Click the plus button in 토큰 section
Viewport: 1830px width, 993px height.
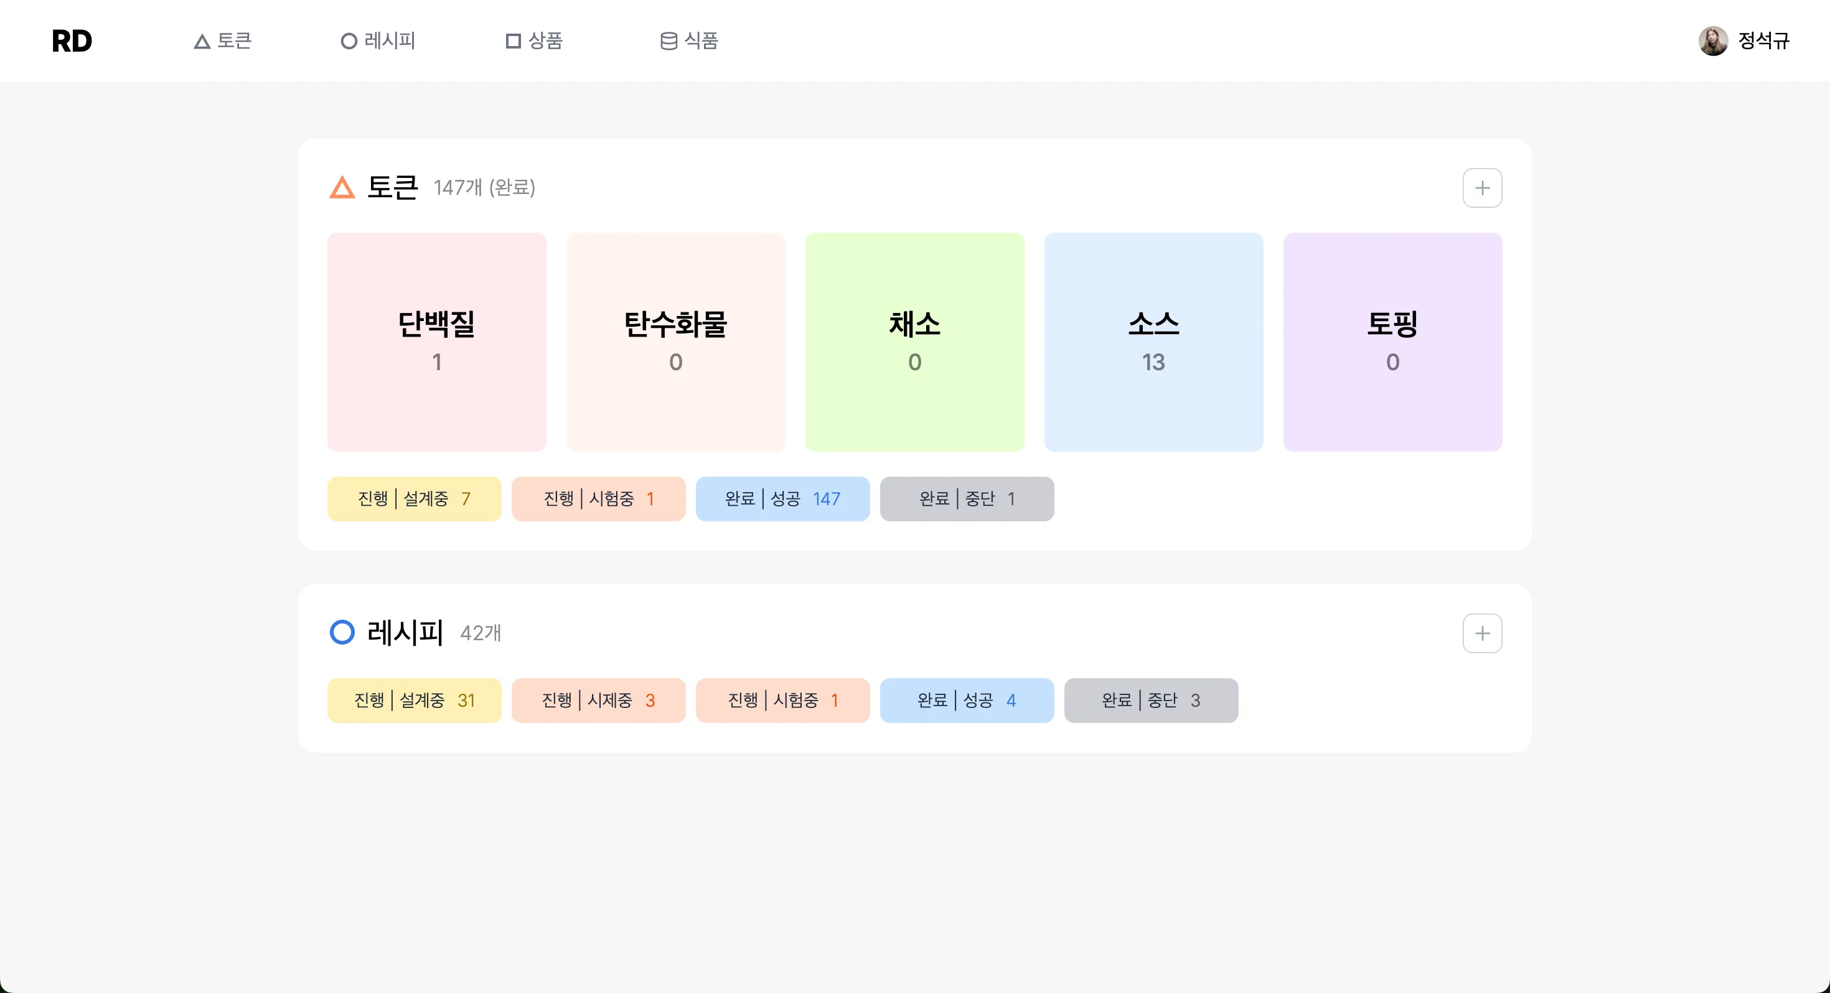pos(1482,189)
